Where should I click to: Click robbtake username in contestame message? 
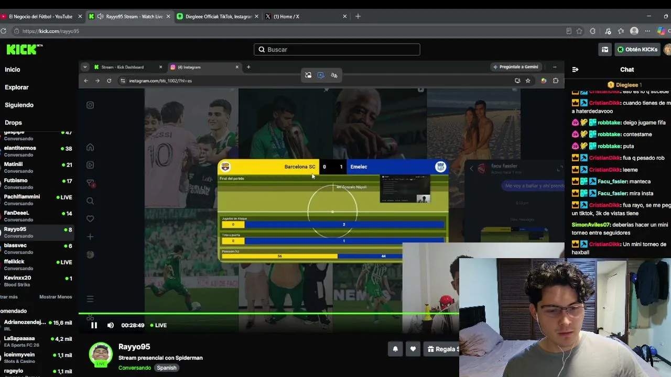coord(609,134)
